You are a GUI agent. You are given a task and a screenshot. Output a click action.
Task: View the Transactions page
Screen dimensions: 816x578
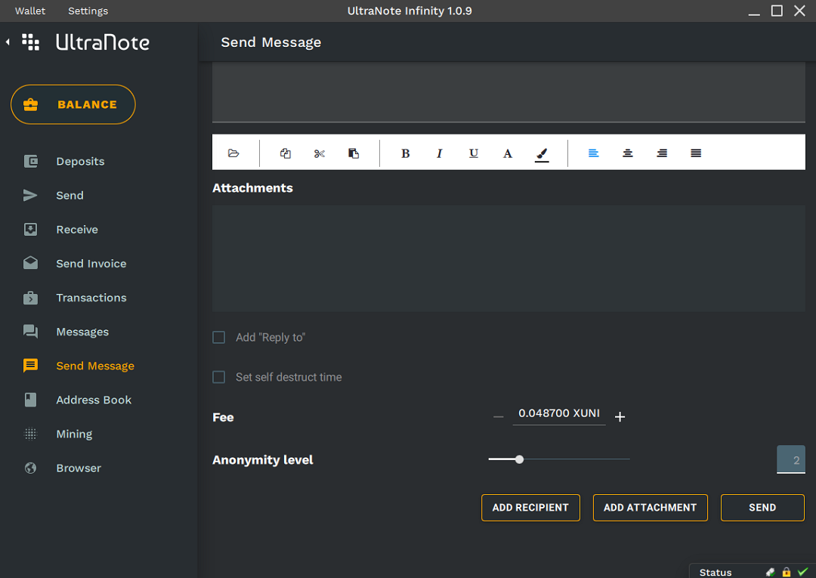coord(91,298)
